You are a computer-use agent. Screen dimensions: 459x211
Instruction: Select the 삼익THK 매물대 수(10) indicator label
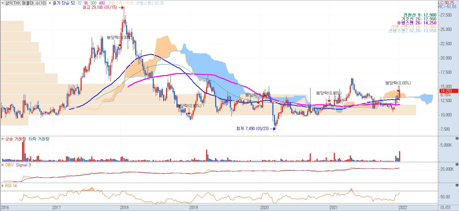(x=26, y=3)
